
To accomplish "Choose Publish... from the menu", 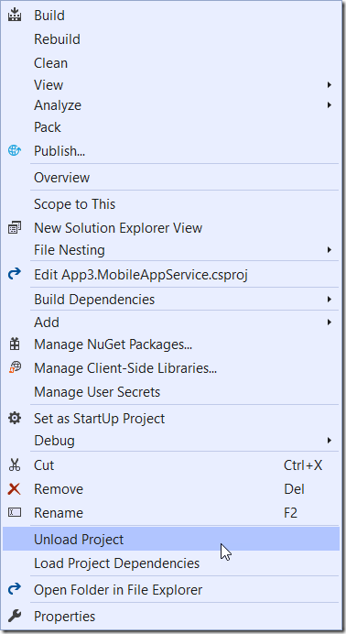I will [171, 151].
